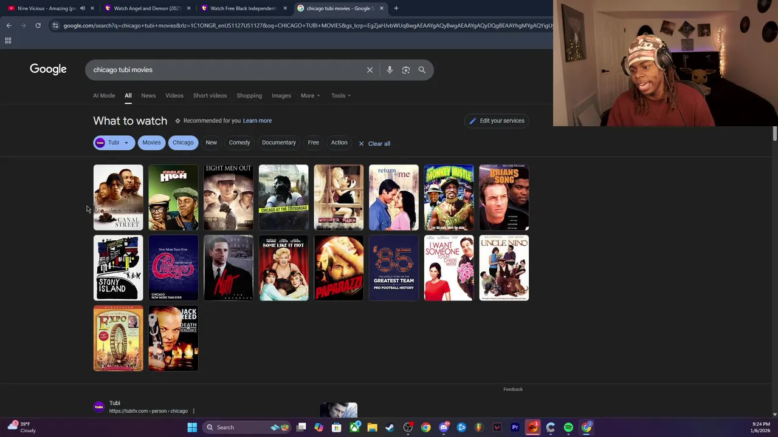Open a new browser tab
The image size is (778, 437).
point(396,8)
